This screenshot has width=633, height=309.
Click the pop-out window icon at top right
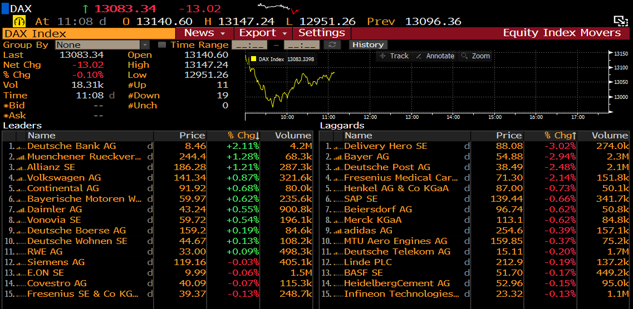(621, 21)
